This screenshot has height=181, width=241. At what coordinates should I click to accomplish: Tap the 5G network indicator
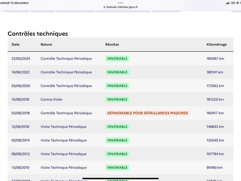click(233, 3)
